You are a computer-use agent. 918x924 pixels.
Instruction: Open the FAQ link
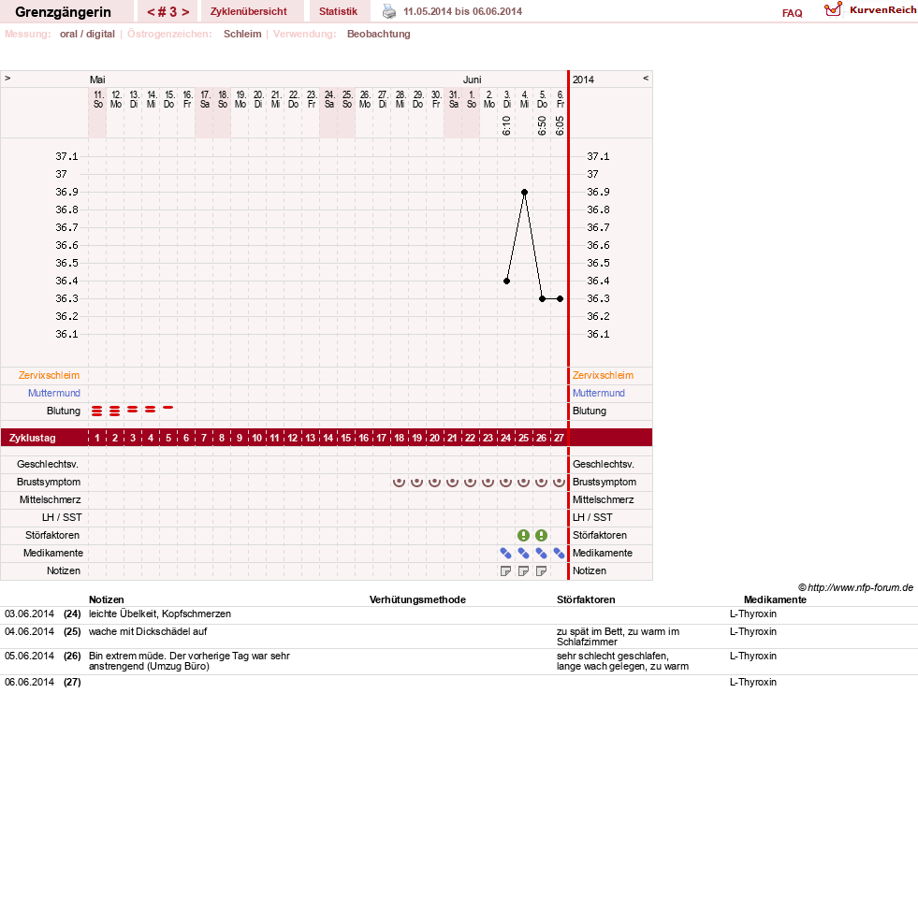coord(792,13)
